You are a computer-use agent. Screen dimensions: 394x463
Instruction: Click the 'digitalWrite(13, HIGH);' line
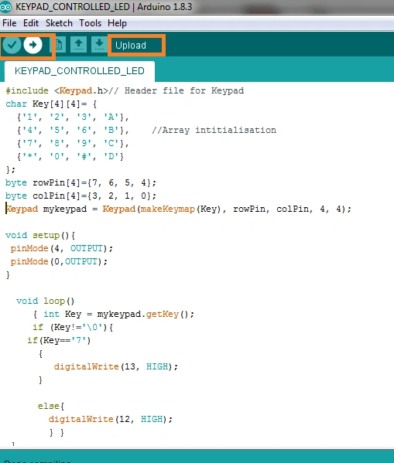[x=116, y=366]
